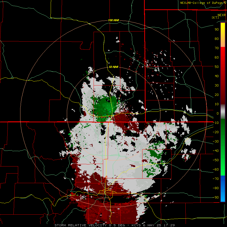This screenshot has height=227, width=227.
Task: Click the 50 NMI range ring label
Action: (113, 67)
